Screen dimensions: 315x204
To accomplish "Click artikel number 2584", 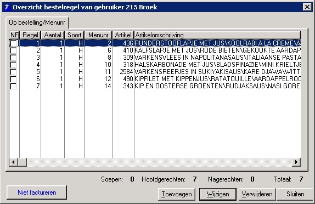I will coord(127,72).
